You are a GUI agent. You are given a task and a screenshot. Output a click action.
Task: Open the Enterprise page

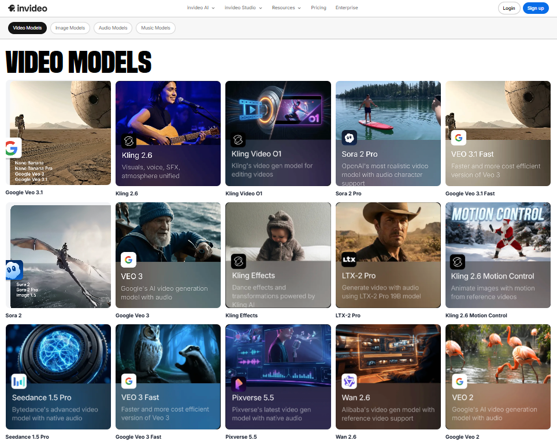[x=346, y=8]
